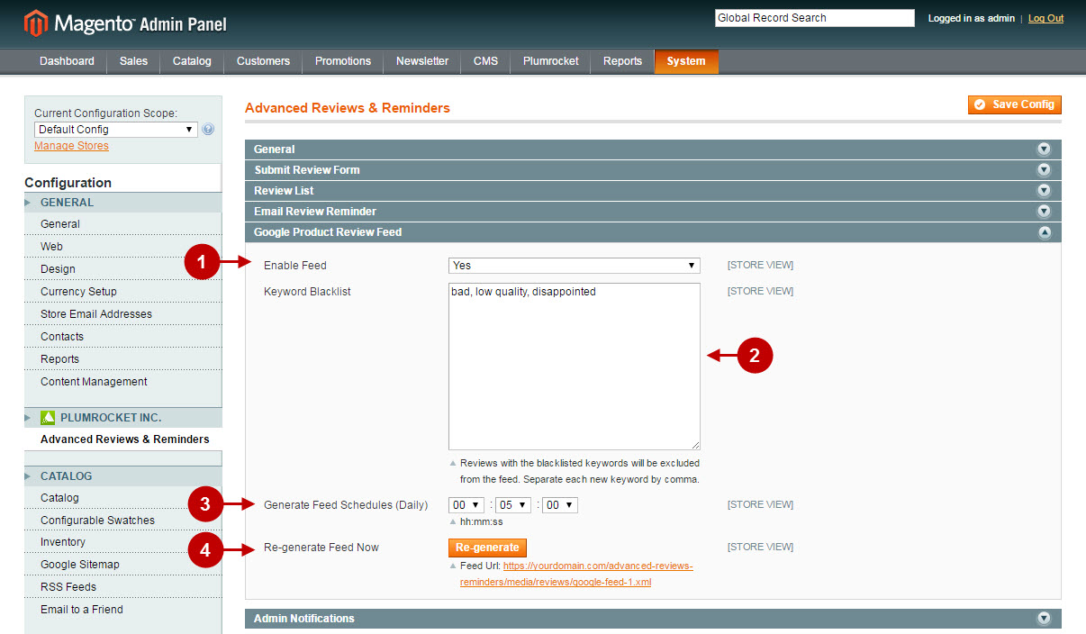Collapse the GENERAL sidebar group header
Screen dimensions: 1086x634
tap(123, 203)
